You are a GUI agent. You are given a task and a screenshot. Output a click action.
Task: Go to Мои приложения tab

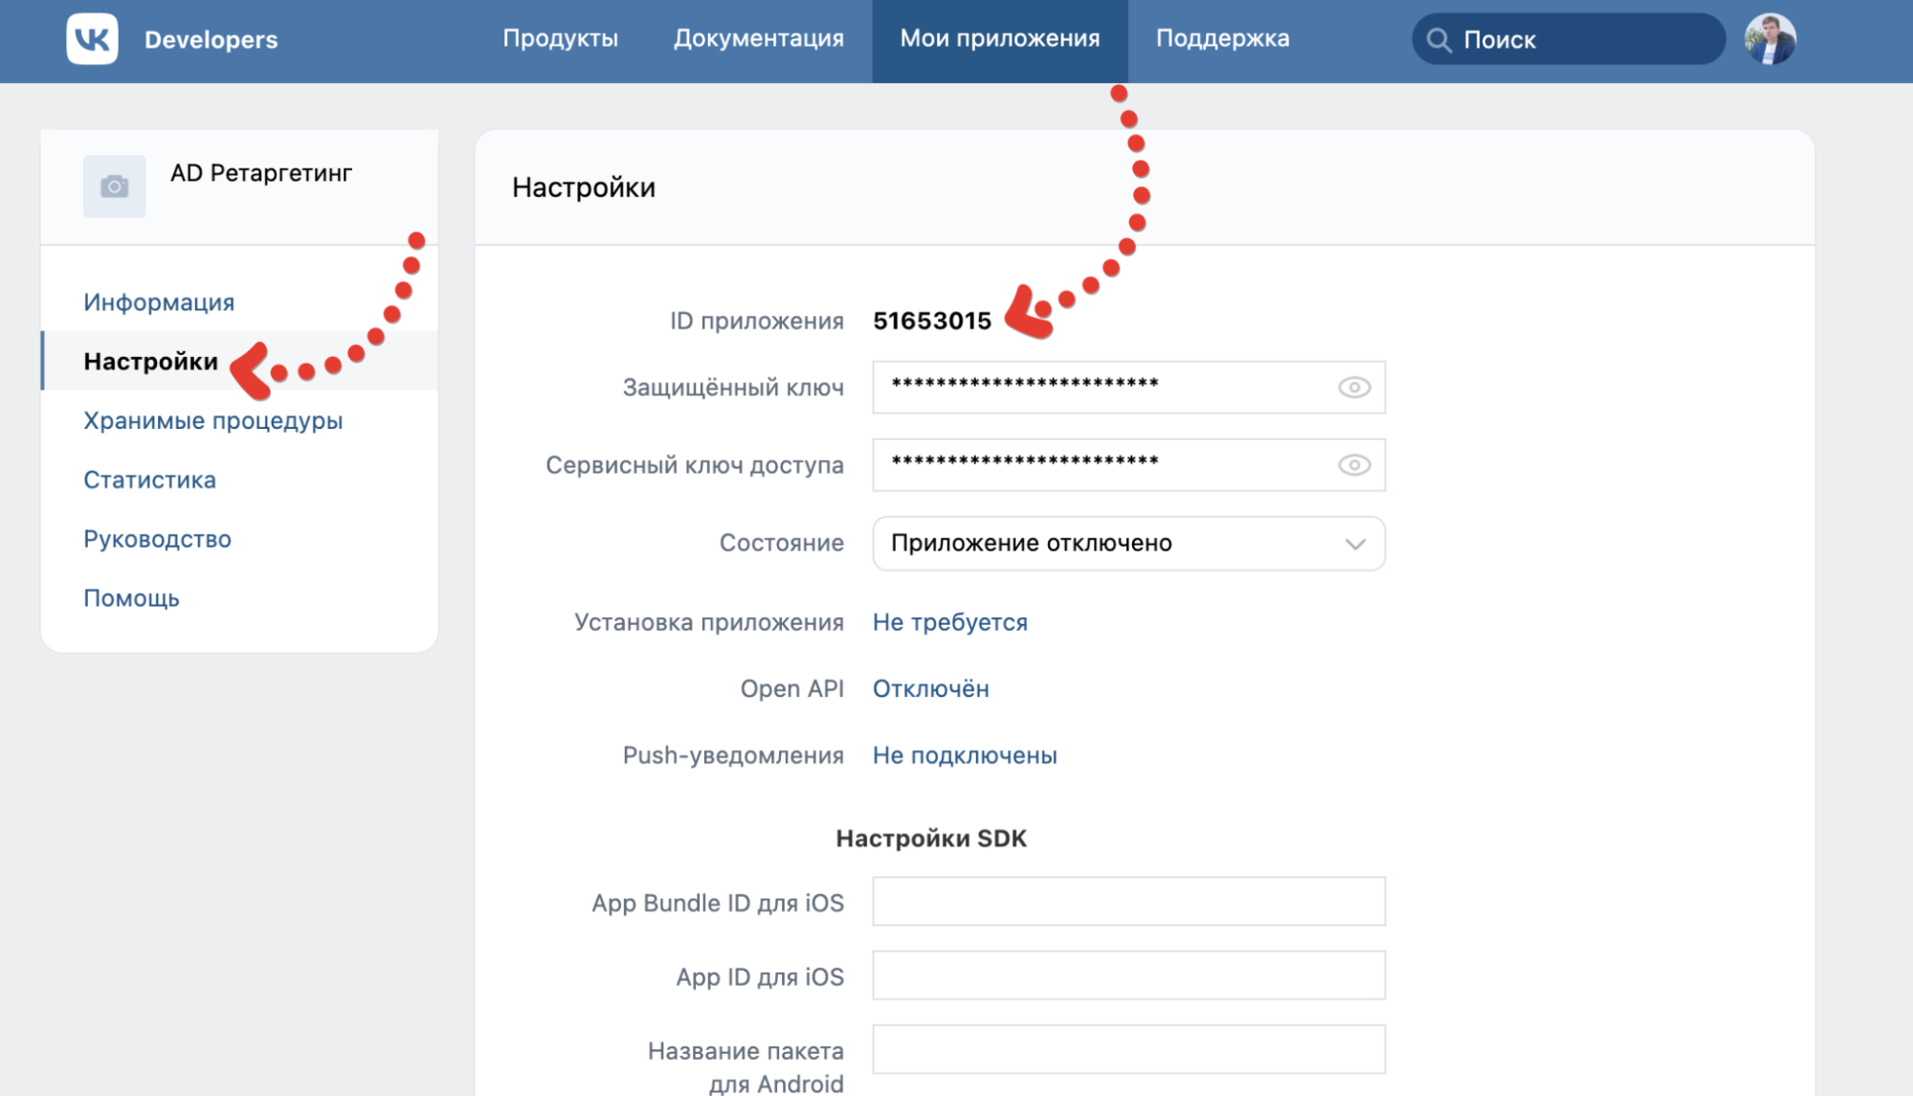[x=1000, y=39]
